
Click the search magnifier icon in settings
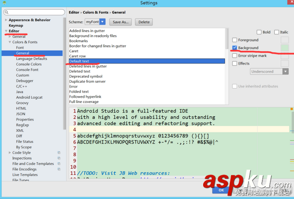pos(6,12)
